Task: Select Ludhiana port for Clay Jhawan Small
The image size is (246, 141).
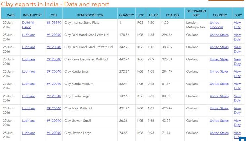Action: point(29,121)
